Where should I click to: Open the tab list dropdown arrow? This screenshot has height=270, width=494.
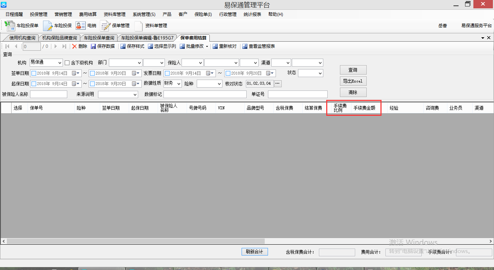click(483, 38)
